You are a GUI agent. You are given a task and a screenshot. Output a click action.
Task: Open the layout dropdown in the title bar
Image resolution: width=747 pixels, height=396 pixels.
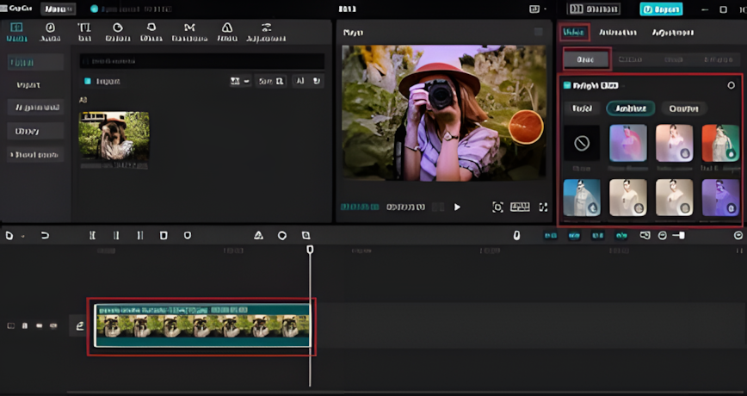pyautogui.click(x=537, y=9)
